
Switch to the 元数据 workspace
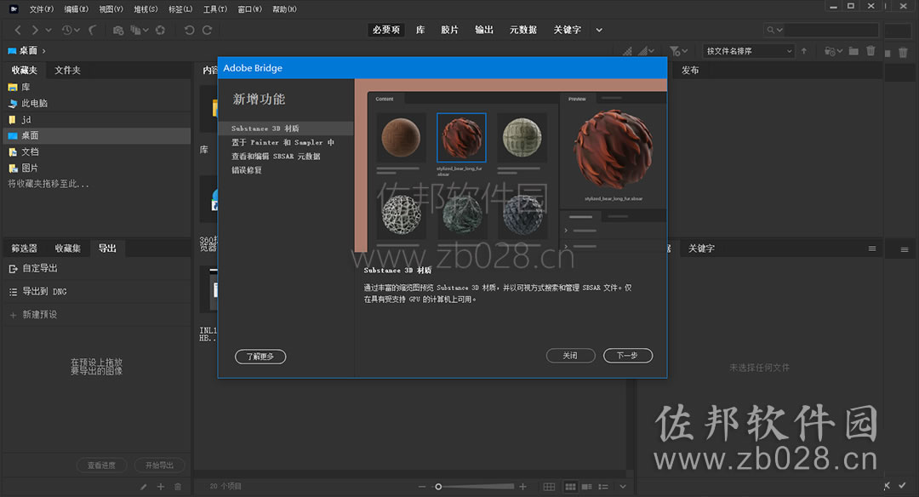pyautogui.click(x=522, y=30)
